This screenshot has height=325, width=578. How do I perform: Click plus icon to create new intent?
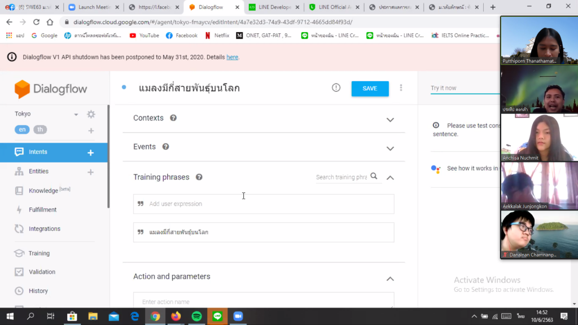[x=90, y=152]
